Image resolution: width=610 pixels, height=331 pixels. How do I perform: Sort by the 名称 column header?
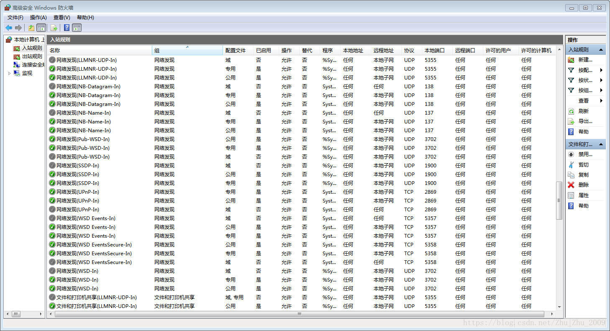click(100, 51)
